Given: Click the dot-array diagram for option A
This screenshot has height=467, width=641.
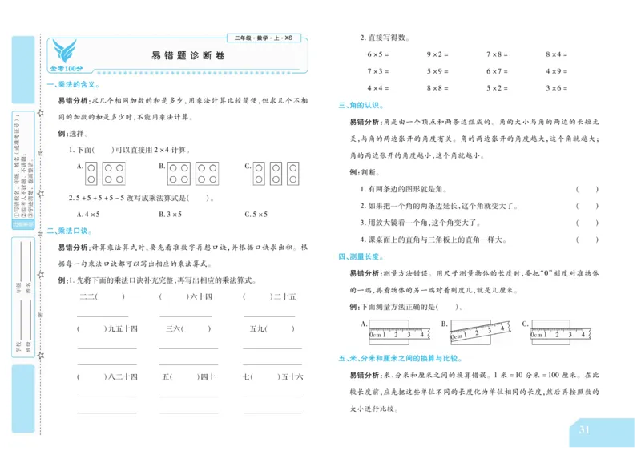Looking at the screenshot, I should point(103,172).
